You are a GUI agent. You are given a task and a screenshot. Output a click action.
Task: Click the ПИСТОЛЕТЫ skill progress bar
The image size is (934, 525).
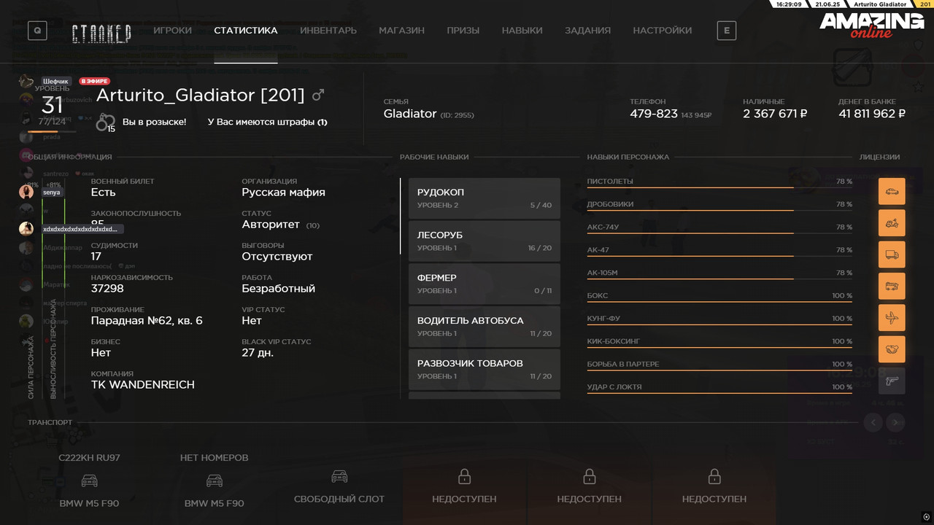(x=719, y=188)
